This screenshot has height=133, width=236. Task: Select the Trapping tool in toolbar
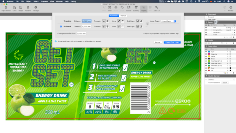pyautogui.click(x=144, y=8)
